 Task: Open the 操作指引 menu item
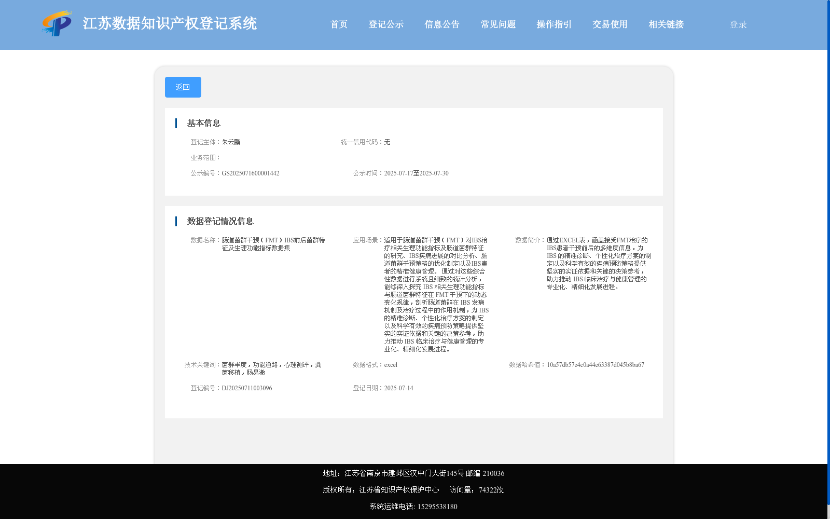click(x=554, y=24)
